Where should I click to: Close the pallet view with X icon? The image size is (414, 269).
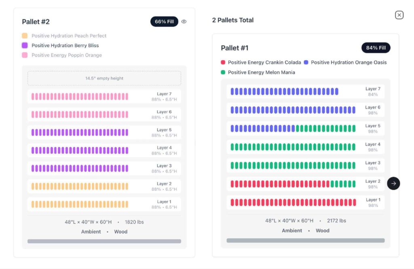point(399,15)
